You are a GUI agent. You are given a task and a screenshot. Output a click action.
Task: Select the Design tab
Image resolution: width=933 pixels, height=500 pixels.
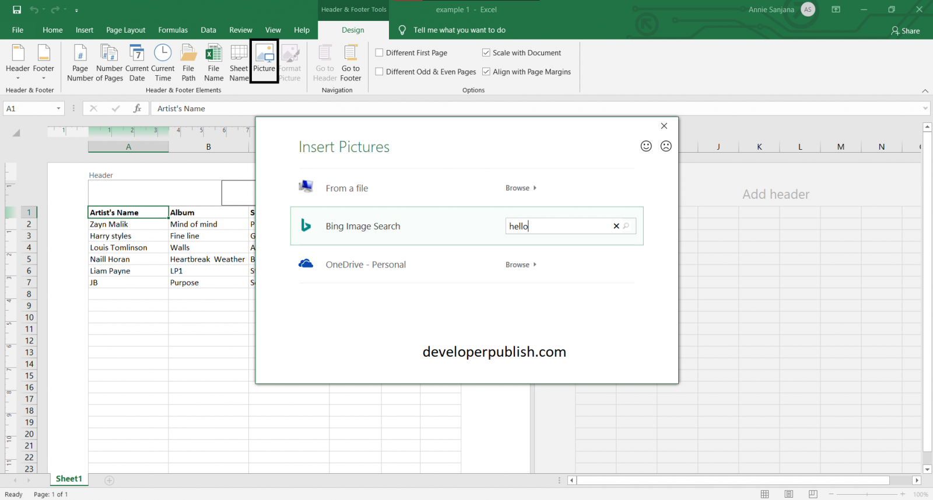(353, 30)
